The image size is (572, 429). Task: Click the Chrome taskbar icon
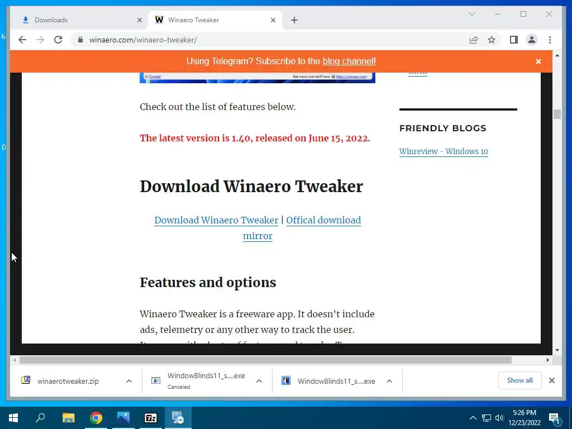click(x=96, y=418)
